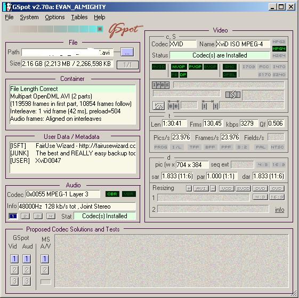Screen dimensions: 299x298
Task: Click the CBR audio indicator
Action: pos(112,194)
